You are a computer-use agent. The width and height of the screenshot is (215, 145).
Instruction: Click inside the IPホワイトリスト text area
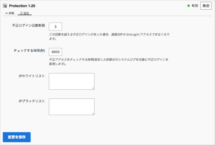pos(71,81)
